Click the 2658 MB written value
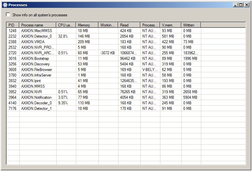Viewport: 252px width, 171px height. pyautogui.click(x=190, y=92)
